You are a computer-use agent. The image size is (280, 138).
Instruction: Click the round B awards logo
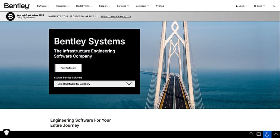click(11, 16)
